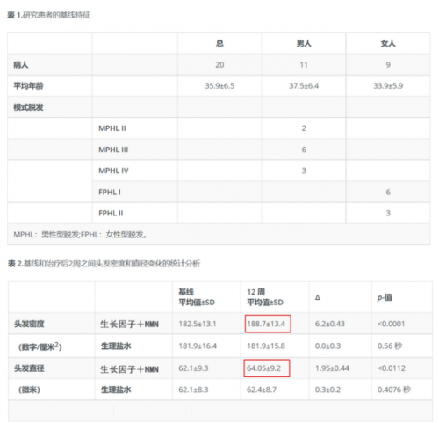Select the <0.0001 p-value cell

coord(392,324)
